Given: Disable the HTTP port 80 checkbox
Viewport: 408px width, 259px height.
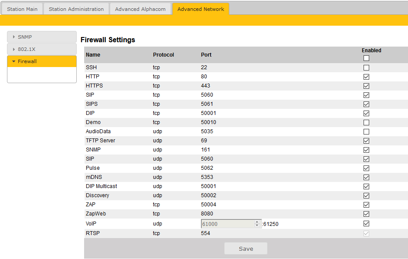Looking at the screenshot, I should coord(366,77).
